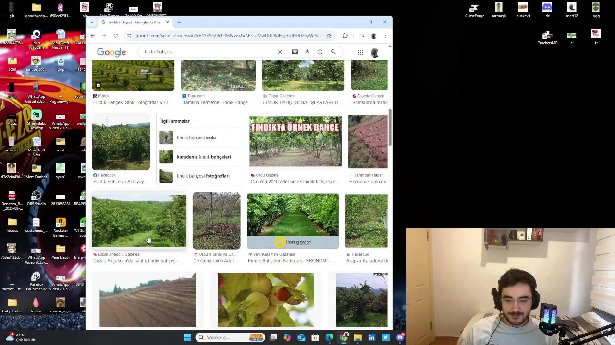Open Chrome extensions puzzle icon
Image resolution: width=615 pixels, height=345 pixels.
click(345, 35)
